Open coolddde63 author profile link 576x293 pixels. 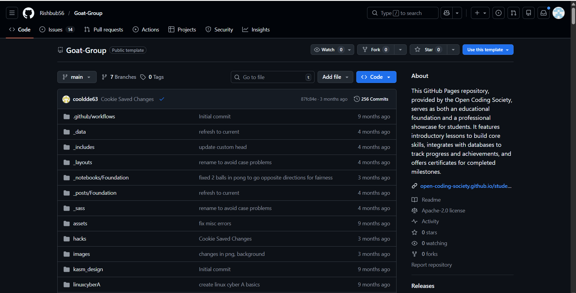pos(85,99)
